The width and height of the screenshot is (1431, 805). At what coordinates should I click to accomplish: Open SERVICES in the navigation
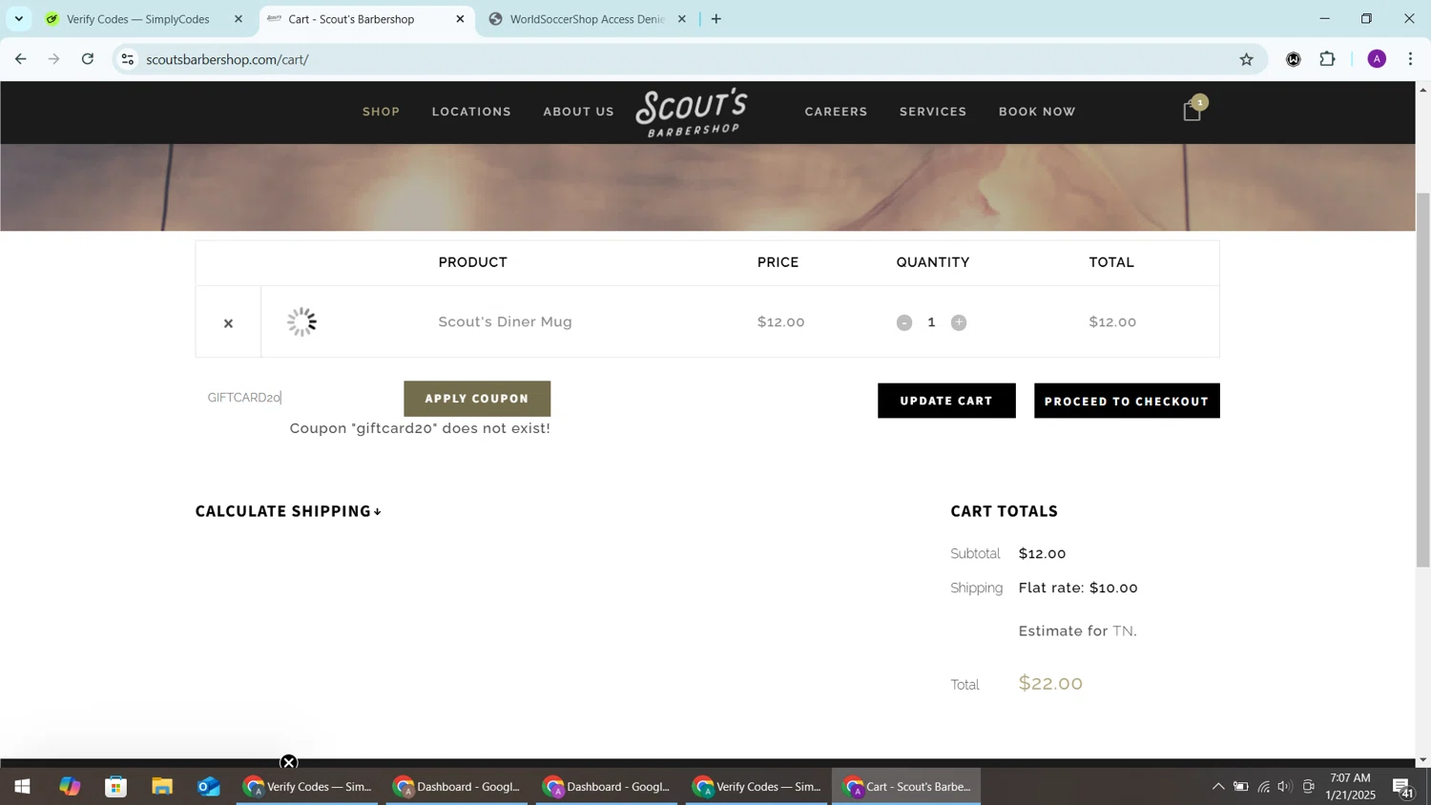tap(933, 112)
